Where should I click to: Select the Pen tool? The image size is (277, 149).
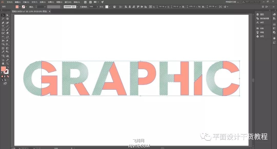3,23
